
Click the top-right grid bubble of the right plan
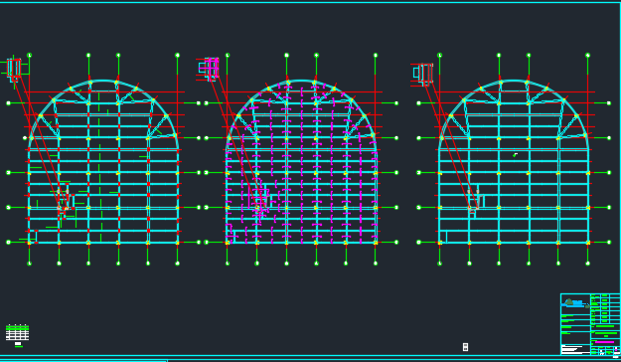click(x=588, y=55)
